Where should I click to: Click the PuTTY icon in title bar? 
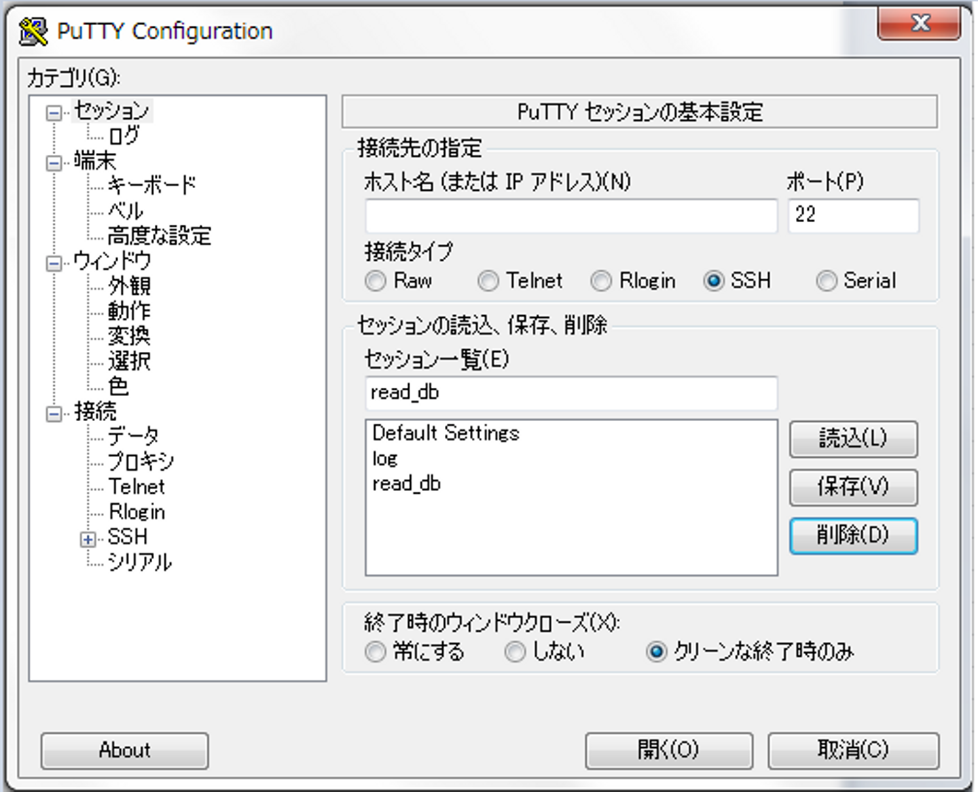[x=33, y=31]
